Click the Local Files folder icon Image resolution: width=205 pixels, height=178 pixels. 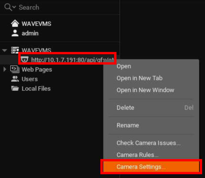[x=15, y=89]
